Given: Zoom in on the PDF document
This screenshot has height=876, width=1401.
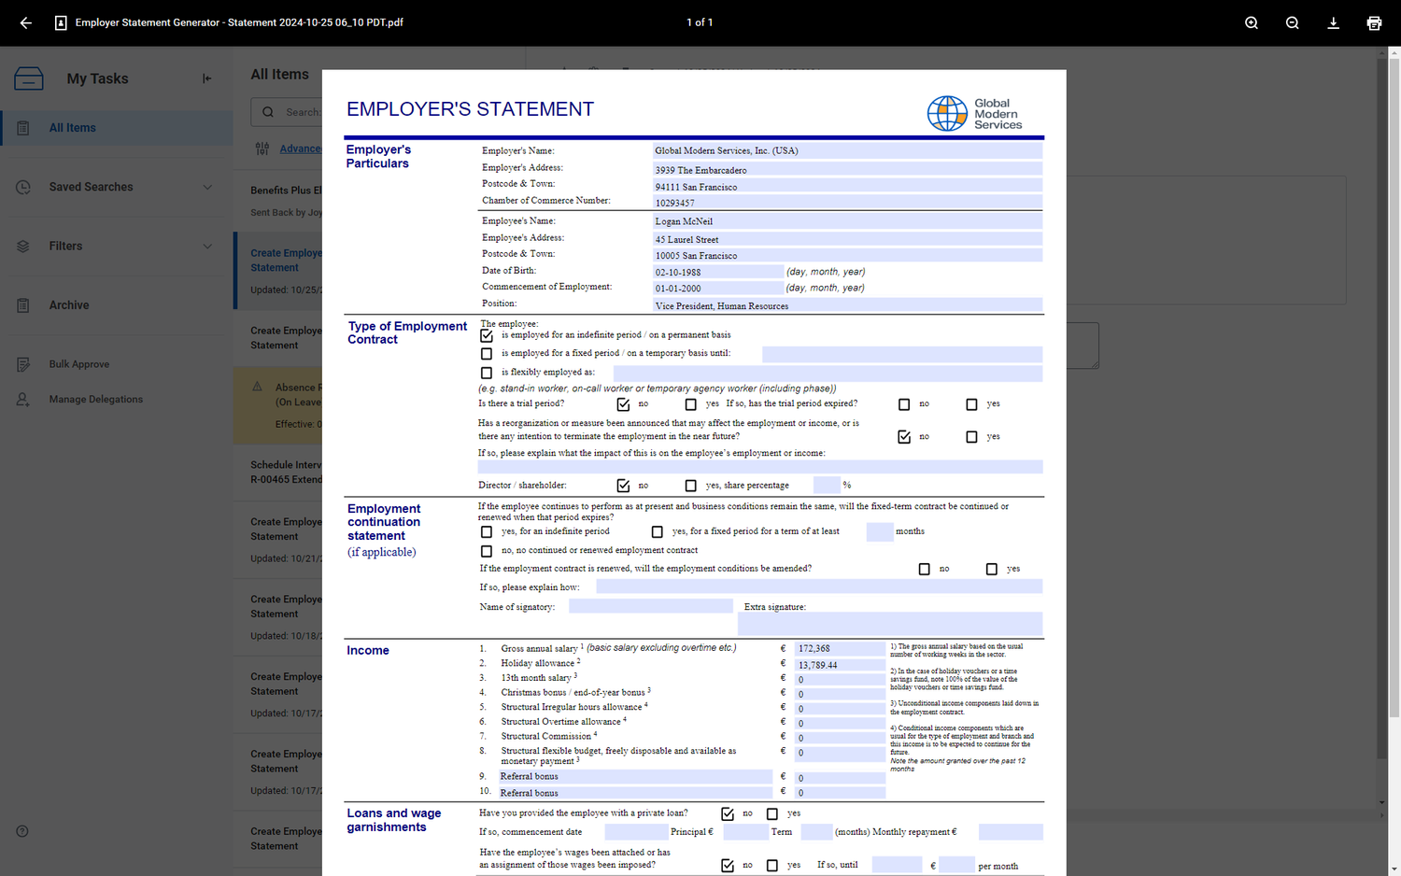Looking at the screenshot, I should click(x=1252, y=22).
